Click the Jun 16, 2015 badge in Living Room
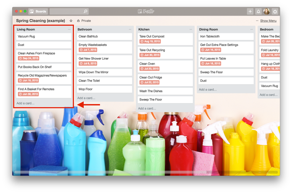This screenshot has height=193, width=292. click(x=28, y=80)
